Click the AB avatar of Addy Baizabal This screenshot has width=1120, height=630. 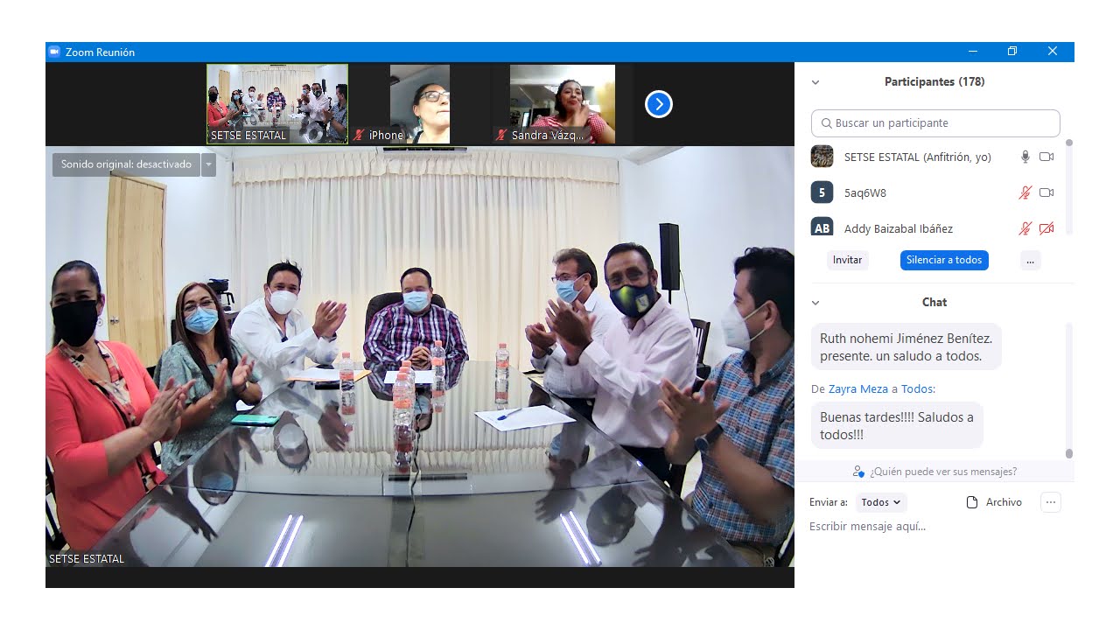click(x=822, y=227)
